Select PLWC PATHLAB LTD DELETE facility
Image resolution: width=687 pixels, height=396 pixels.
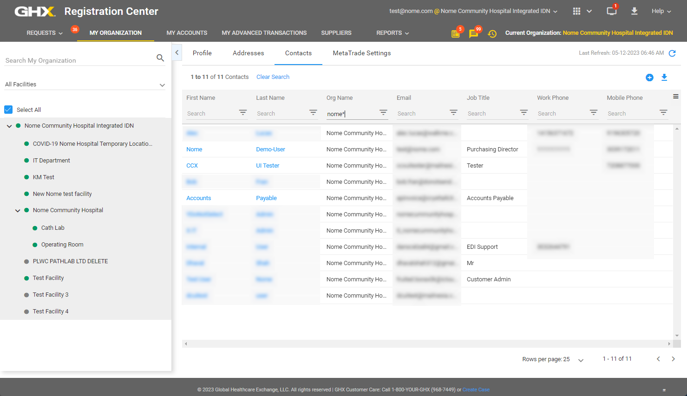pyautogui.click(x=70, y=261)
